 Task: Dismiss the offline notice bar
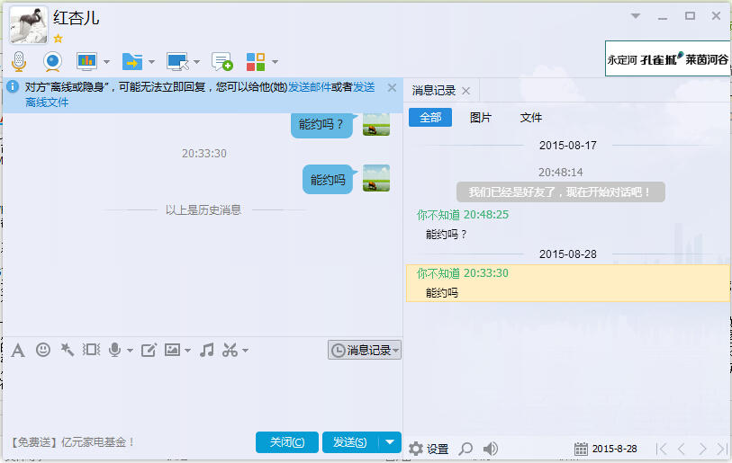click(393, 88)
